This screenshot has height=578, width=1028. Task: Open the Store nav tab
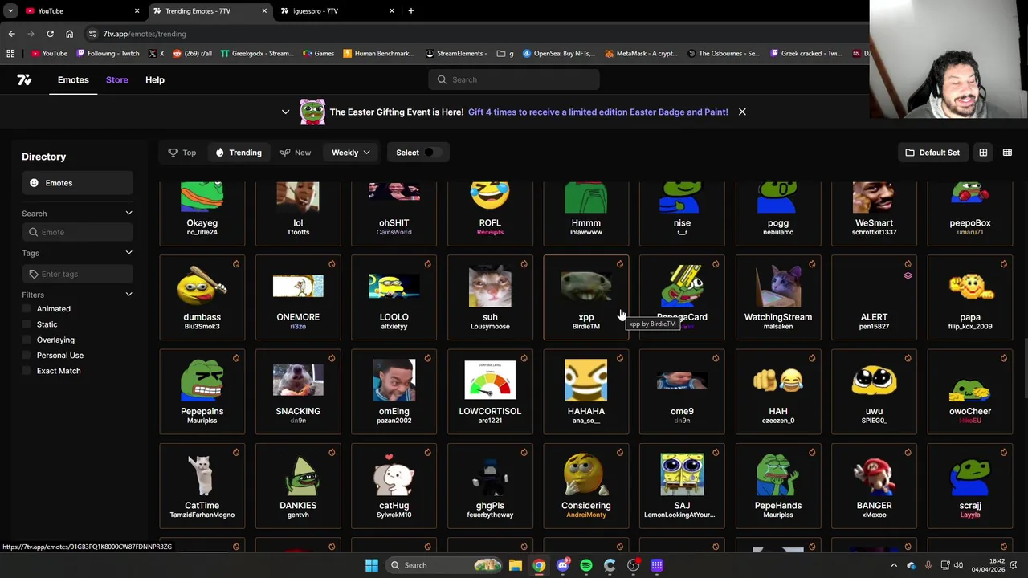pyautogui.click(x=117, y=79)
